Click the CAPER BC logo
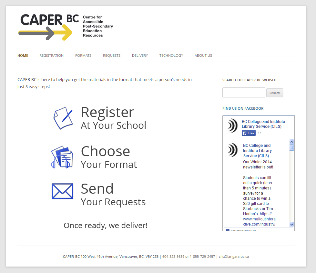Viewport: 316px width, 273px height. [x=66, y=27]
